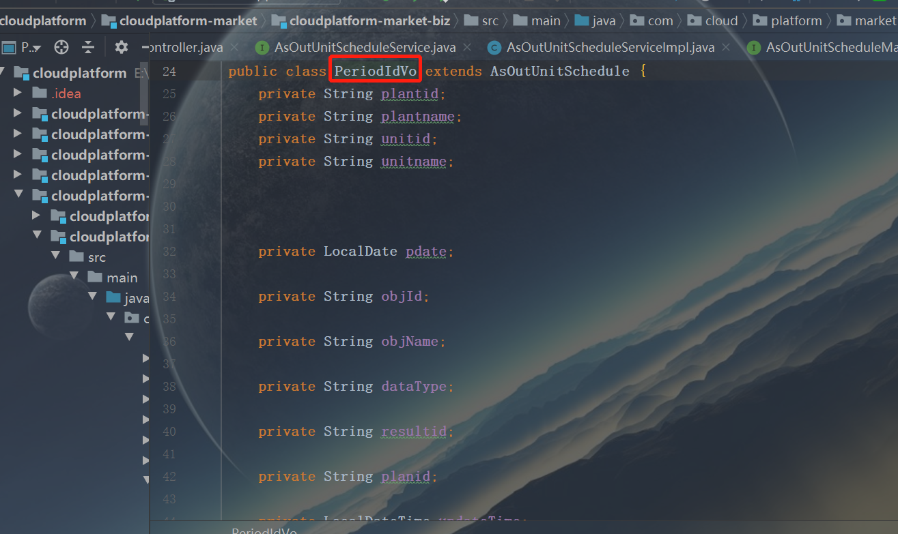Screen dimensions: 898x534
Task: Select the .idea folder row
Action: pyautogui.click(x=74, y=93)
